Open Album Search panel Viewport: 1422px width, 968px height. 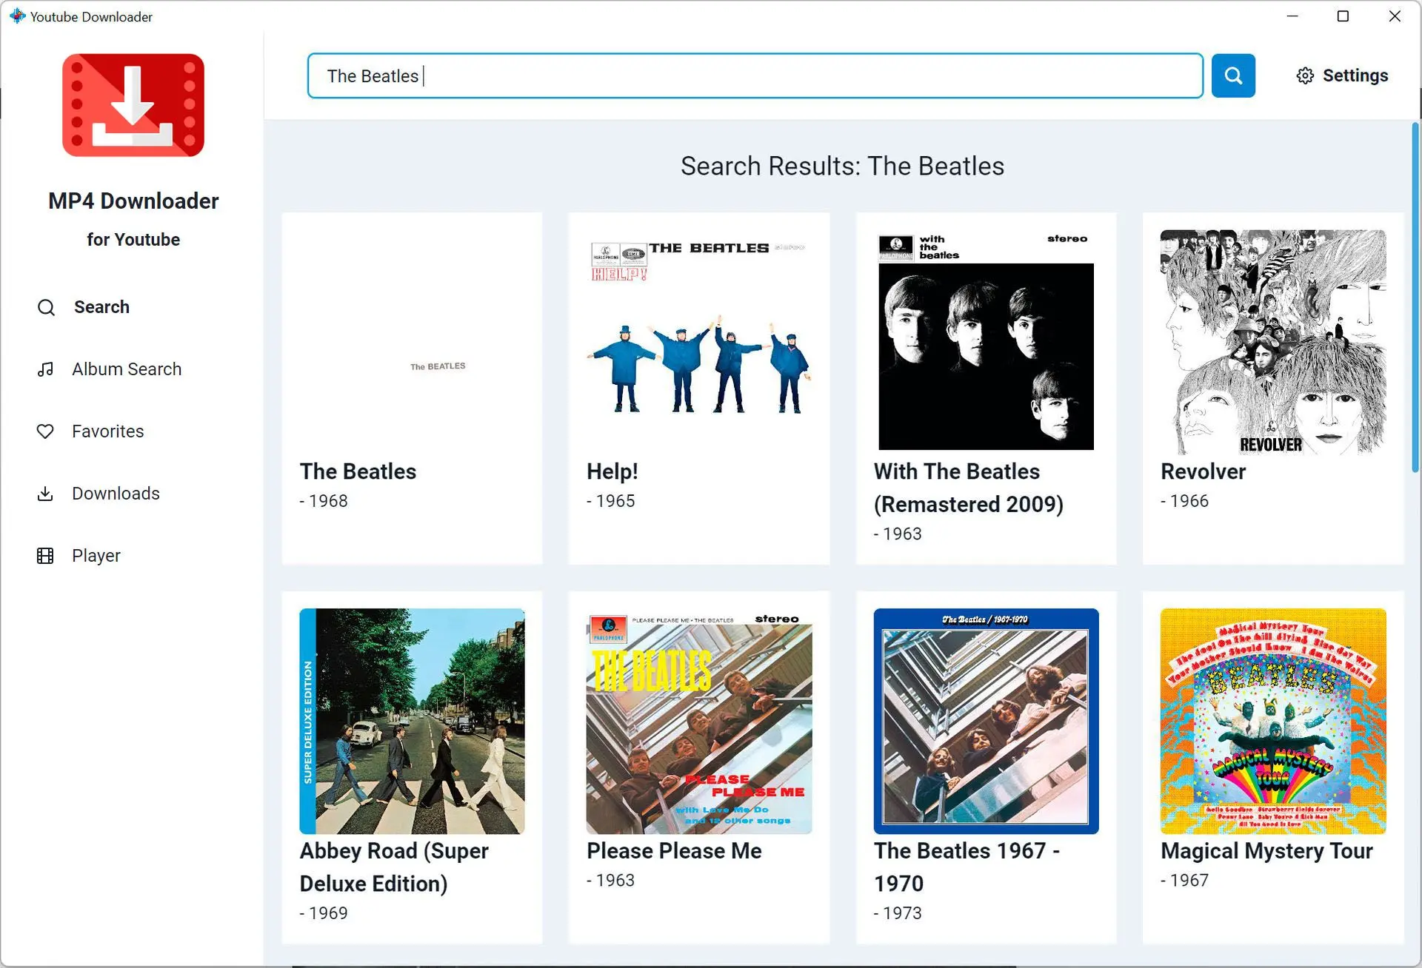point(127,368)
